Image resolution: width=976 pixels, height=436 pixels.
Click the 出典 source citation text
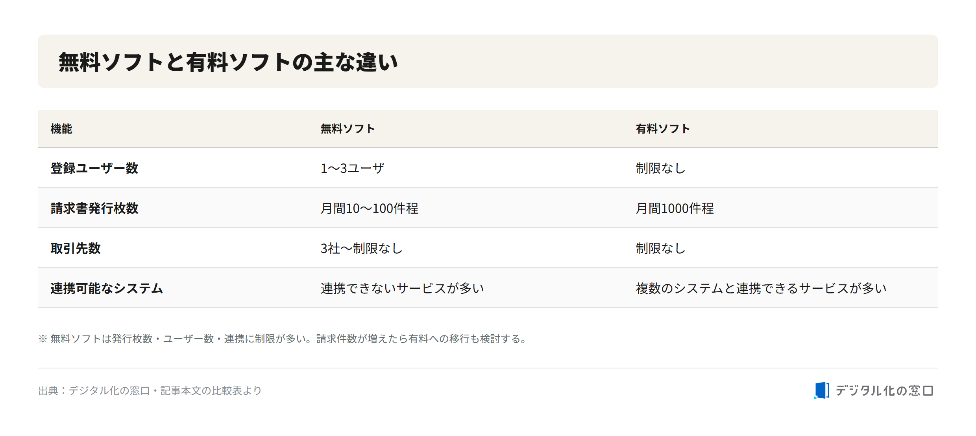(x=150, y=390)
